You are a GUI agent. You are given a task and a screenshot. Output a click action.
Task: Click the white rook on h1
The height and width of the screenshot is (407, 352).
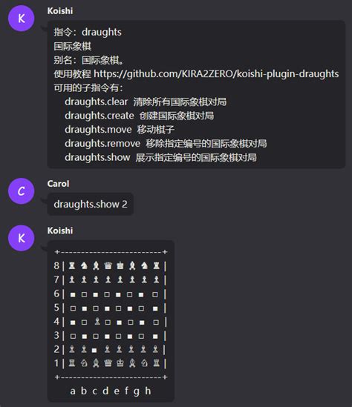[156, 363]
